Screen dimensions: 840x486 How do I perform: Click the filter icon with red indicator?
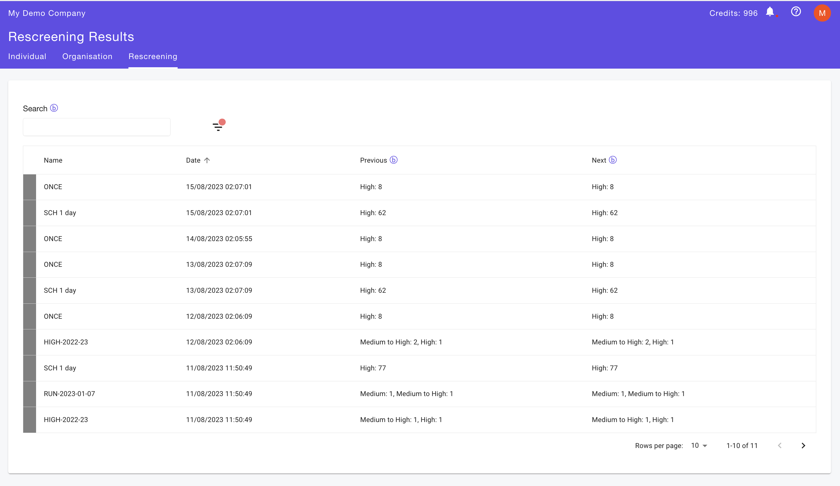(218, 126)
